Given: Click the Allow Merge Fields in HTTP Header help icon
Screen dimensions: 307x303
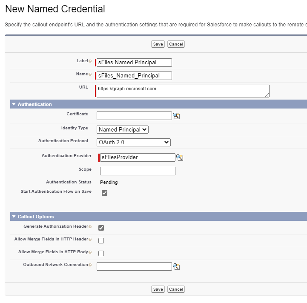Looking at the screenshot, I should coord(90,240).
